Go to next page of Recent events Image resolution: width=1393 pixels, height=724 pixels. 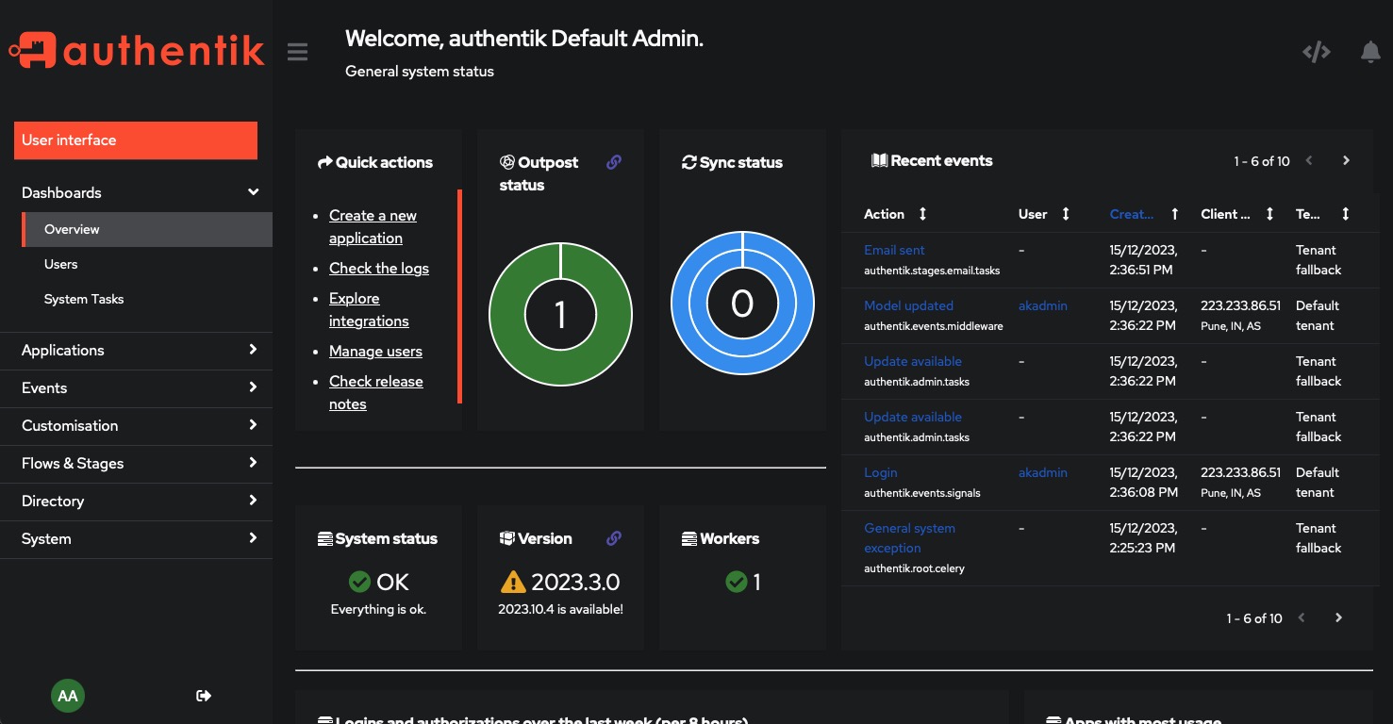pos(1346,160)
